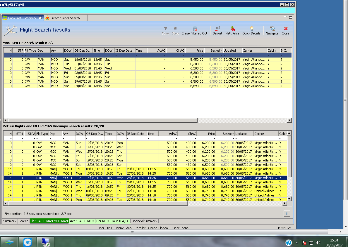348x247 pixels.
Task: Open the help icon in system tray
Action: click(x=288, y=243)
